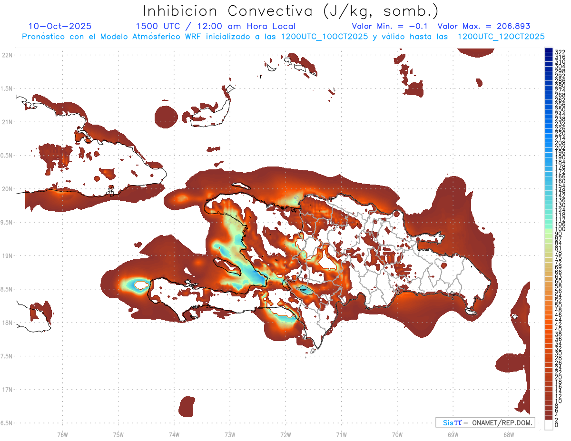The image size is (571, 441).
Task: Click the 'Valor Min. = -0.1' readout
Action: 391,27
